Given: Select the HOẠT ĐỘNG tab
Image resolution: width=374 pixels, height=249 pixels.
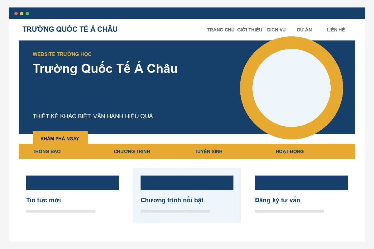Looking at the screenshot, I should click(x=290, y=152).
